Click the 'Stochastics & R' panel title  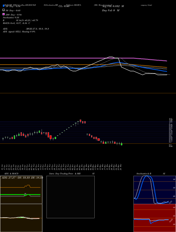[x=144, y=174]
